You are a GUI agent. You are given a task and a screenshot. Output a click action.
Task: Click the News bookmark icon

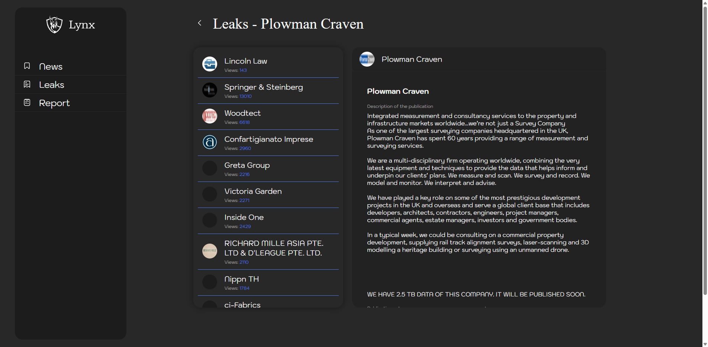[27, 66]
